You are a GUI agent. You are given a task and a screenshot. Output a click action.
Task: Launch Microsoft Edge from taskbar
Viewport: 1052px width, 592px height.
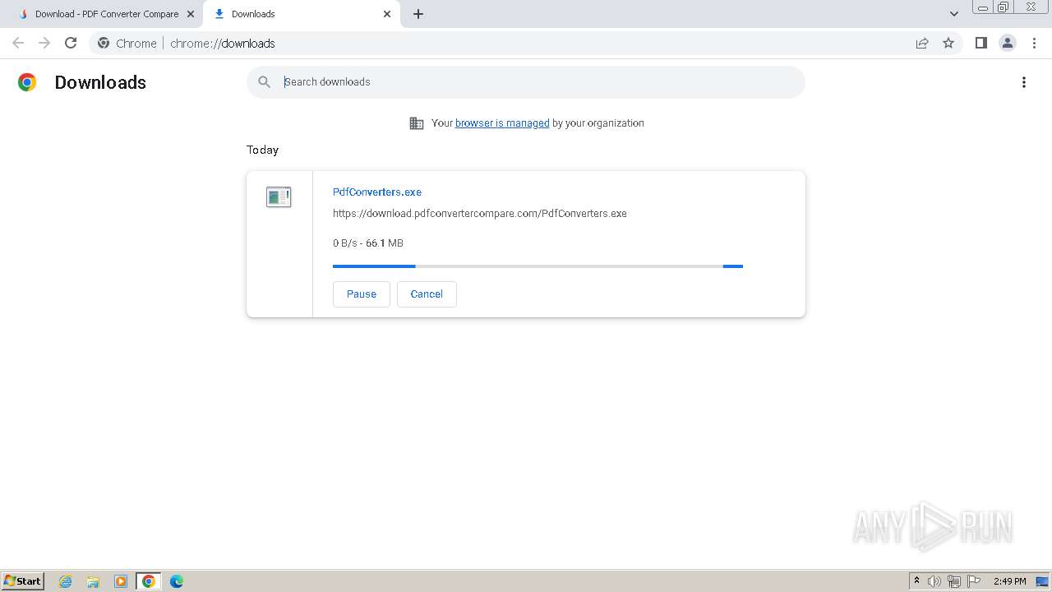click(177, 581)
